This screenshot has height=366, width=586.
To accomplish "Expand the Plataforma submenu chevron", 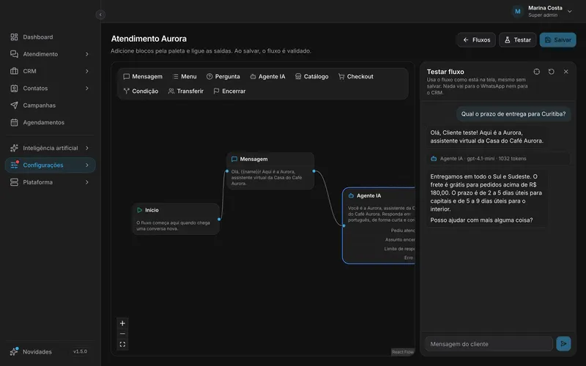I will (86, 182).
